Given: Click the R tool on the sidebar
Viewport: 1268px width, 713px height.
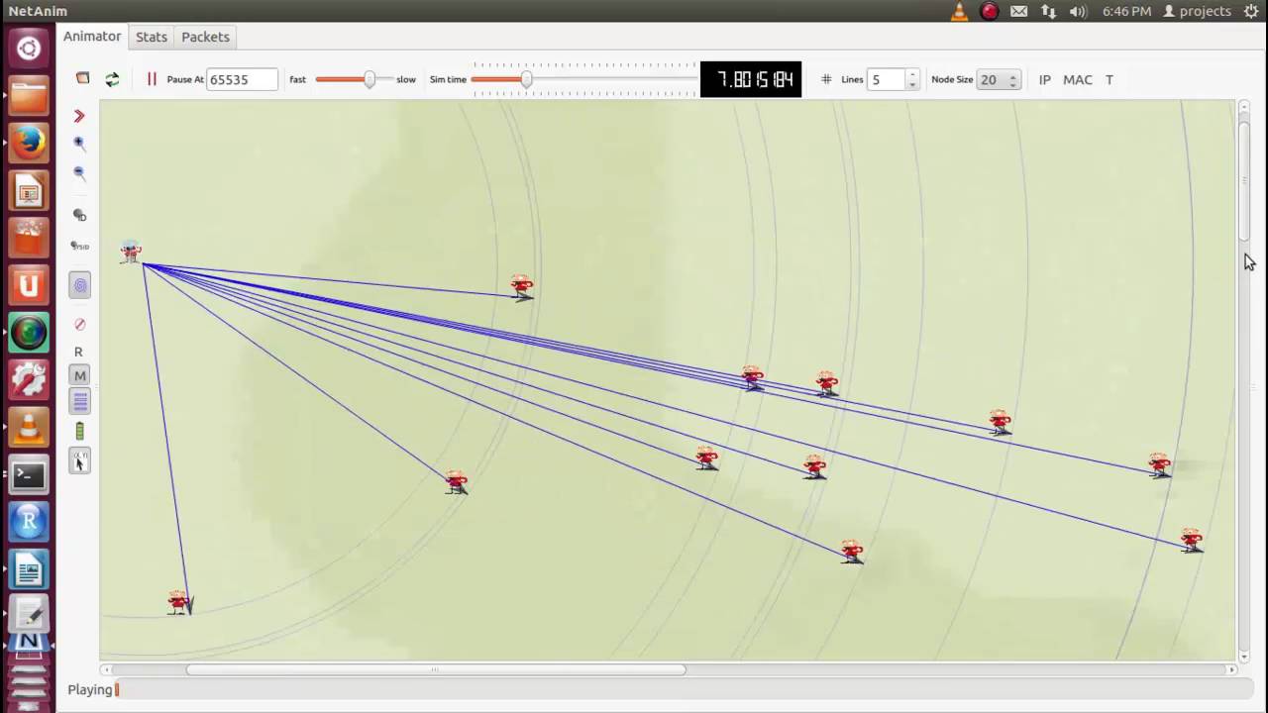Looking at the screenshot, I should (x=78, y=352).
